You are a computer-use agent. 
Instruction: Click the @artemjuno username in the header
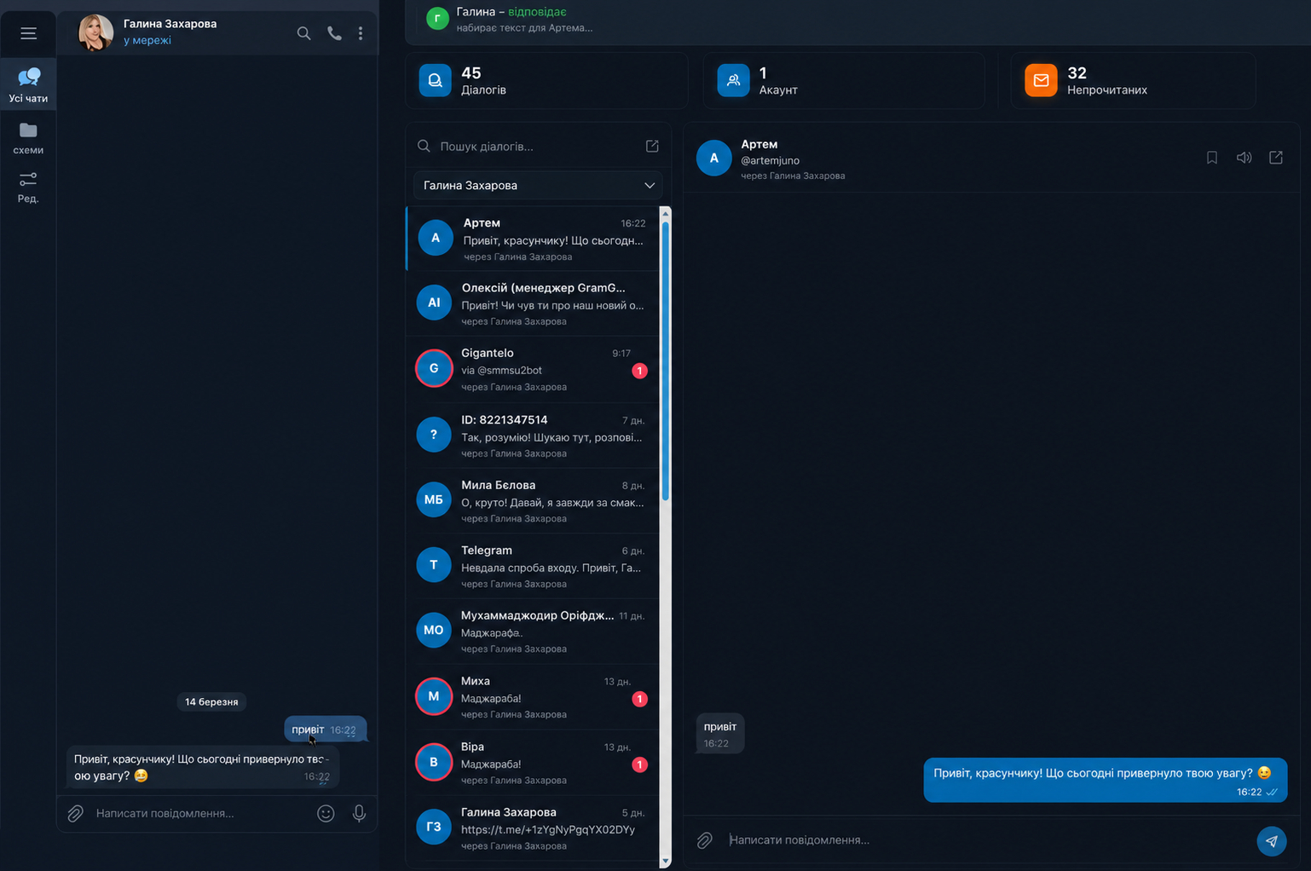pos(770,160)
